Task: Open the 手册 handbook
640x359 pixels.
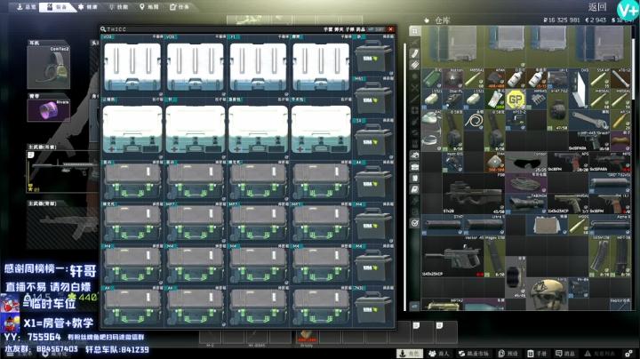Action: pos(537,354)
